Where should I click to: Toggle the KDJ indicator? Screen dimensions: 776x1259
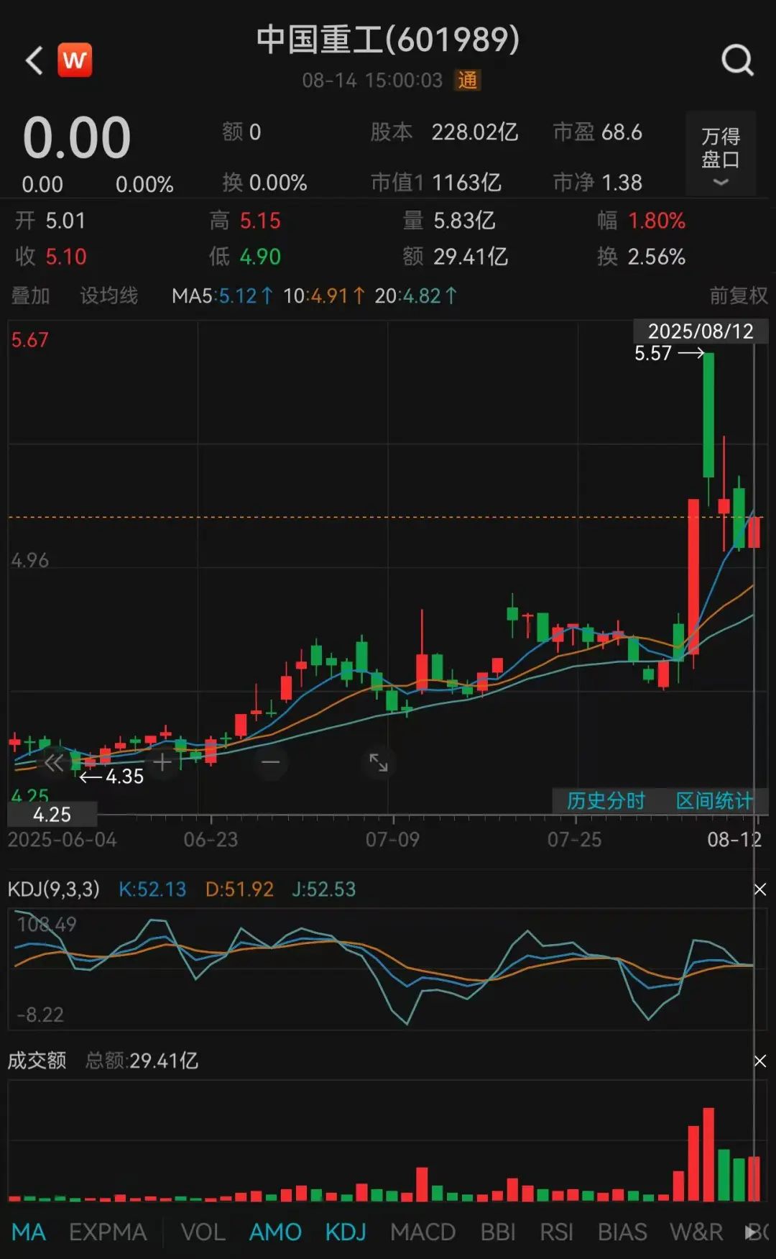[346, 1232]
